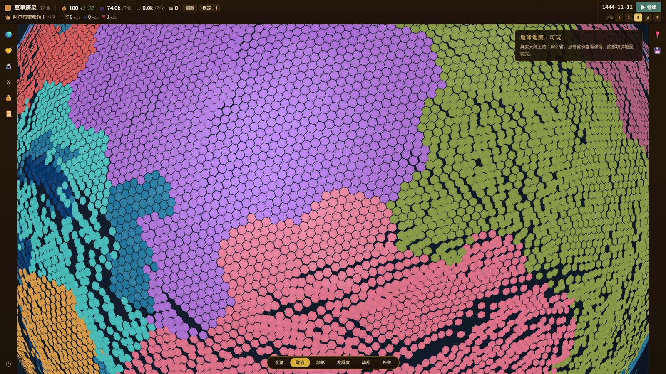
Task: Open the money bag economy icon
Action: (x=8, y=98)
